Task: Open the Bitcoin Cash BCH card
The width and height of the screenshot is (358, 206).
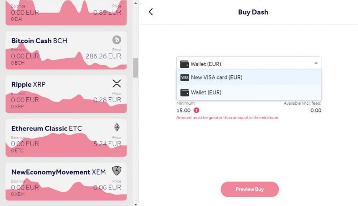Action: pos(66,50)
